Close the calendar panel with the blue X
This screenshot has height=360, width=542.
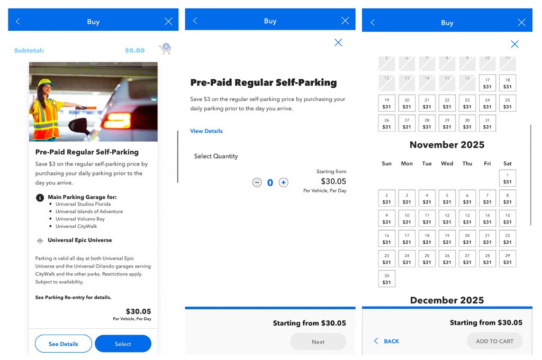(x=514, y=44)
